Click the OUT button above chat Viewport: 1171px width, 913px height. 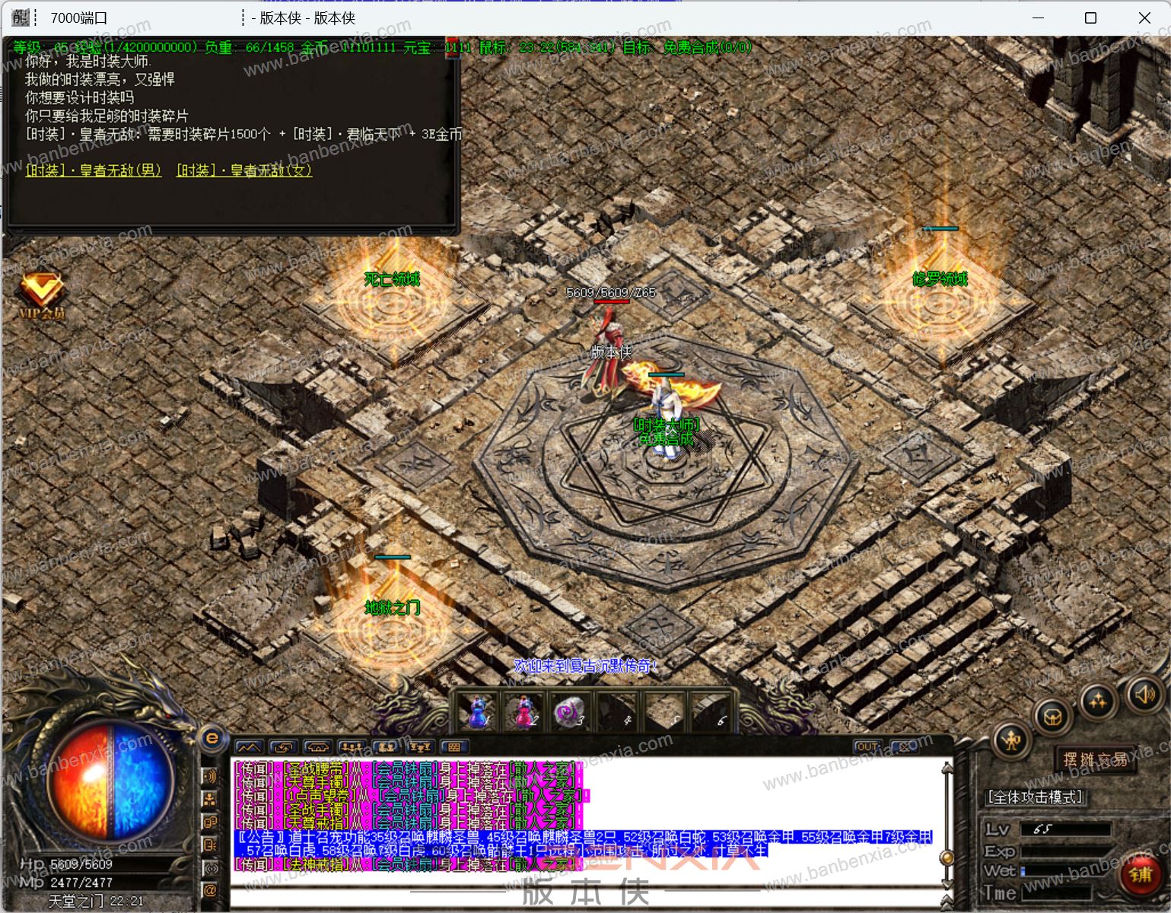click(x=868, y=747)
